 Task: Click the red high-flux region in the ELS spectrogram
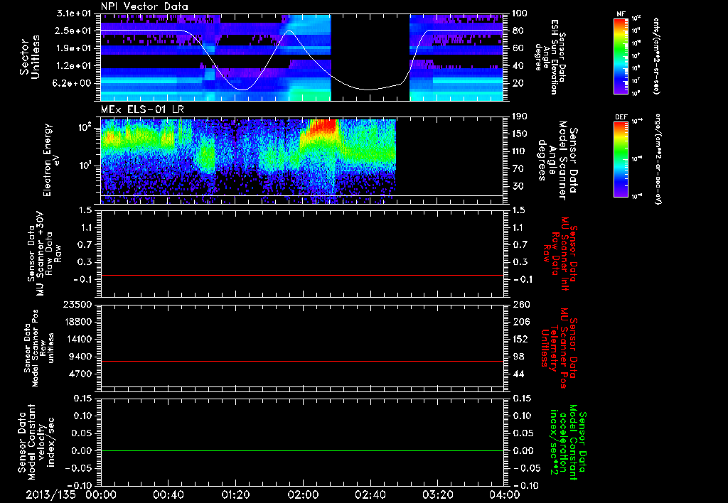pos(324,126)
